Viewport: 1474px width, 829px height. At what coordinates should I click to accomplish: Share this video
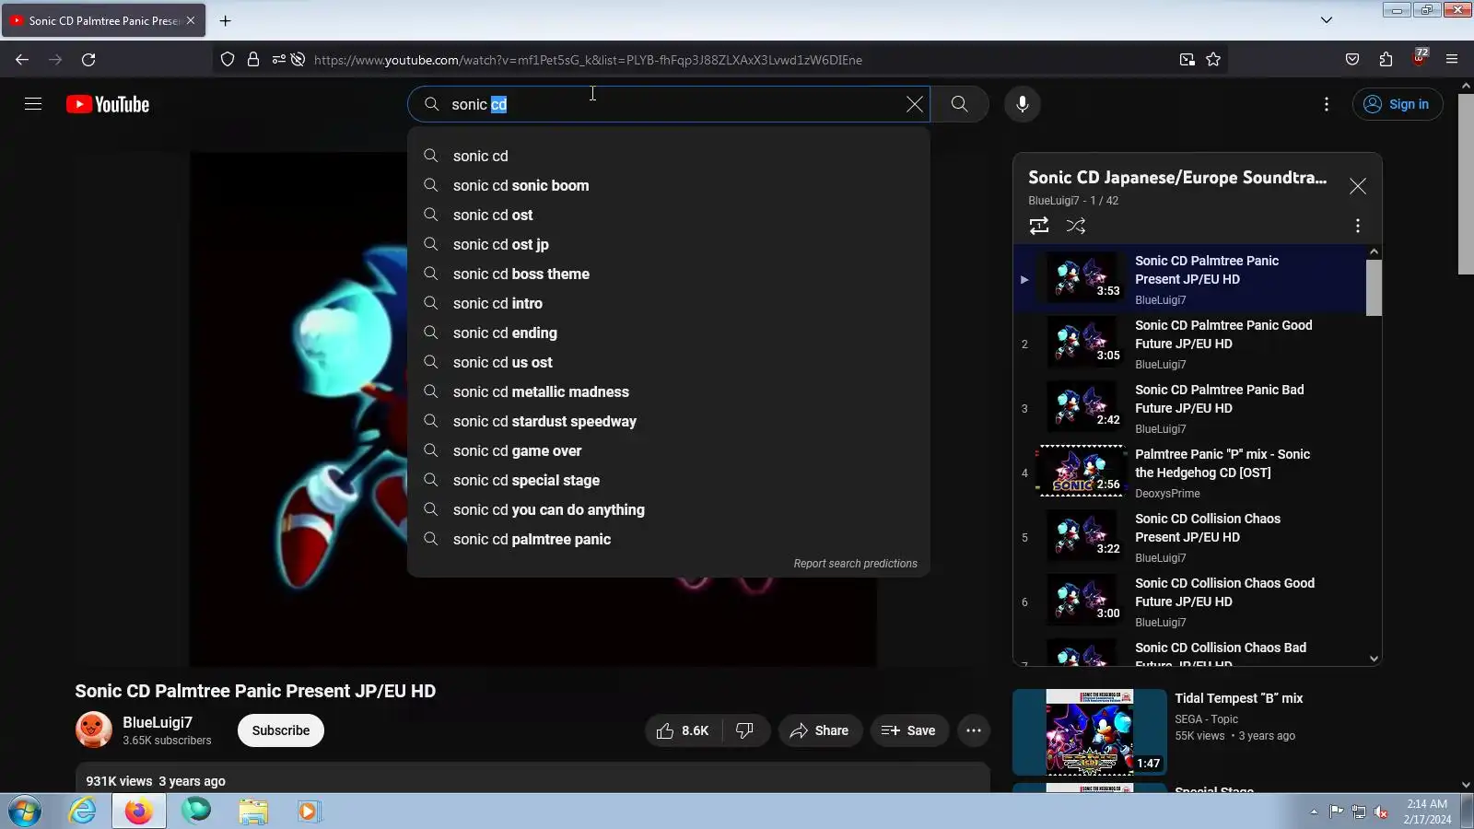coord(820,730)
